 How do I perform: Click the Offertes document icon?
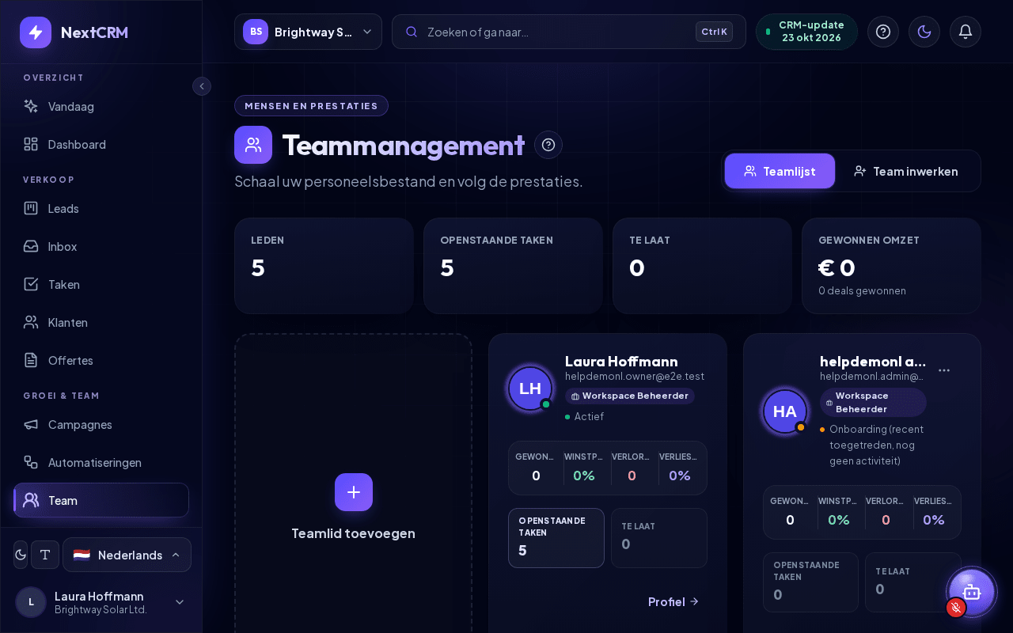(31, 360)
